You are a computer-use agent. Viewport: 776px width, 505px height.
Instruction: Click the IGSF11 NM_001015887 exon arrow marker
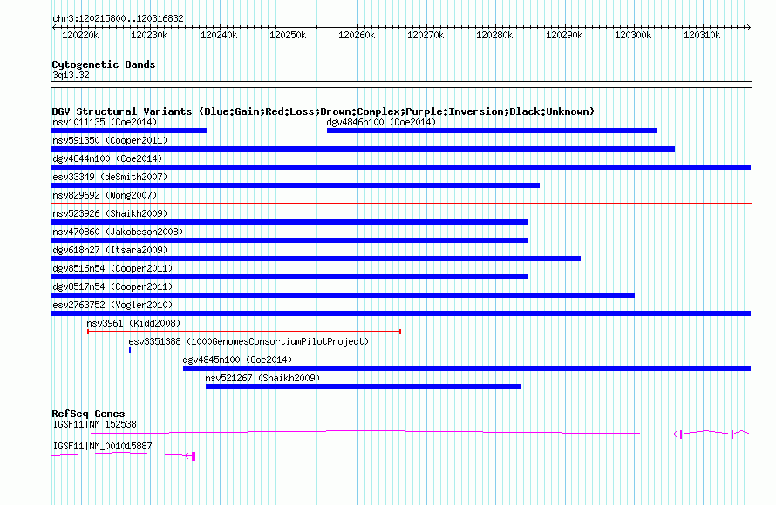pyautogui.click(x=191, y=456)
